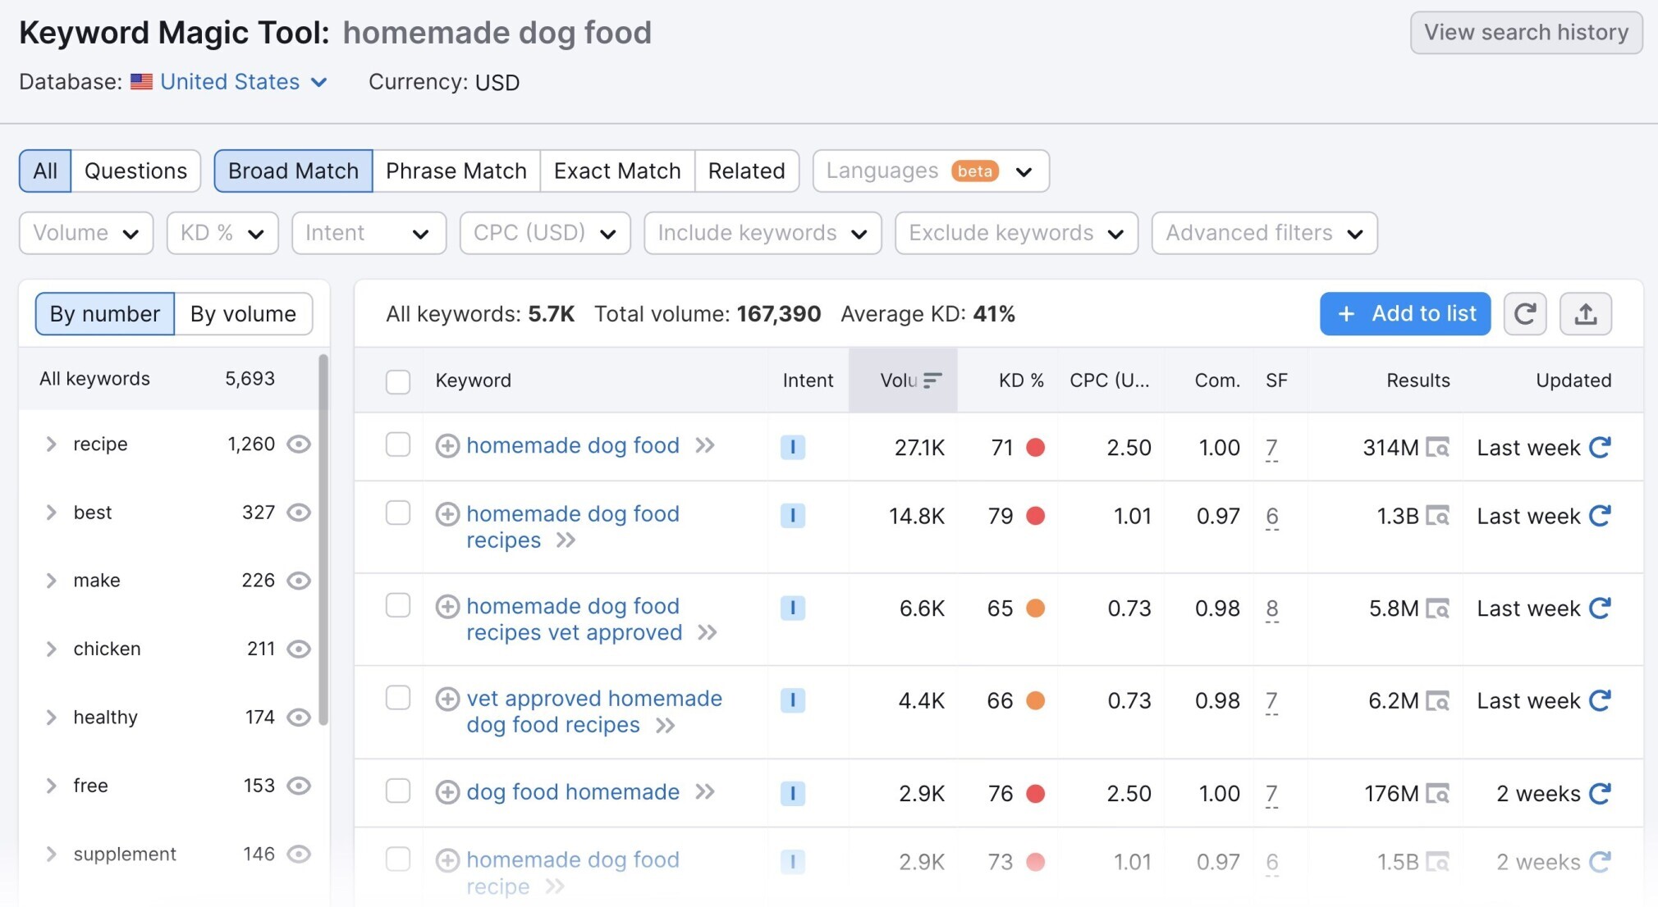Click the Related tab filter

[746, 170]
